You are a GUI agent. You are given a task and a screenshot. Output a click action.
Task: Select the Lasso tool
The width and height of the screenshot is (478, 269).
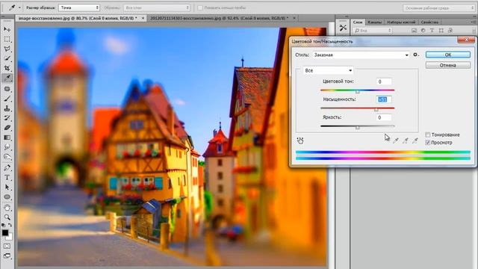pyautogui.click(x=7, y=49)
